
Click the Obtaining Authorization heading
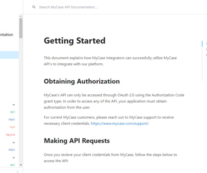pyautogui.click(x=82, y=81)
